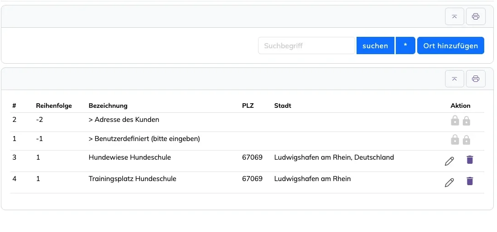Select the '> Adresse des Kunden' text

[124, 120]
